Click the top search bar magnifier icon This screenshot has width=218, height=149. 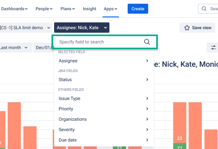(204, 9)
